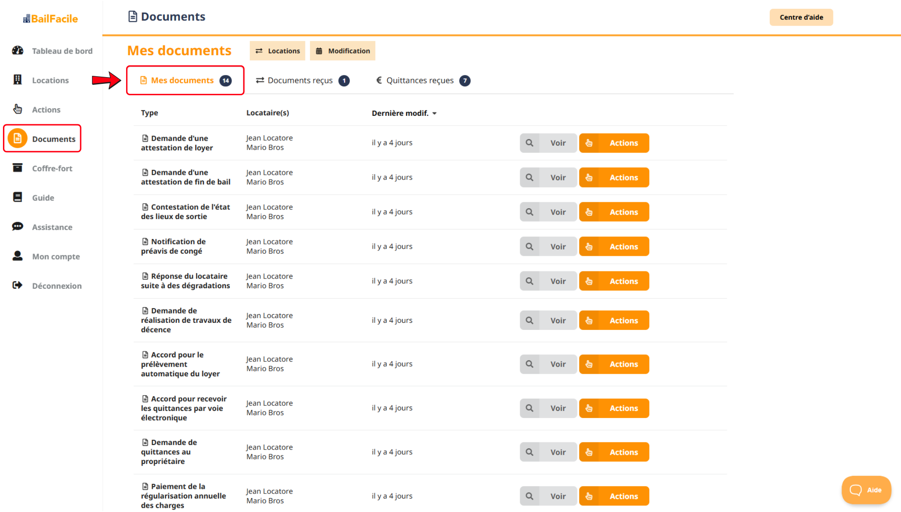Click the Mon compte user icon
This screenshot has width=901, height=512.
click(17, 256)
